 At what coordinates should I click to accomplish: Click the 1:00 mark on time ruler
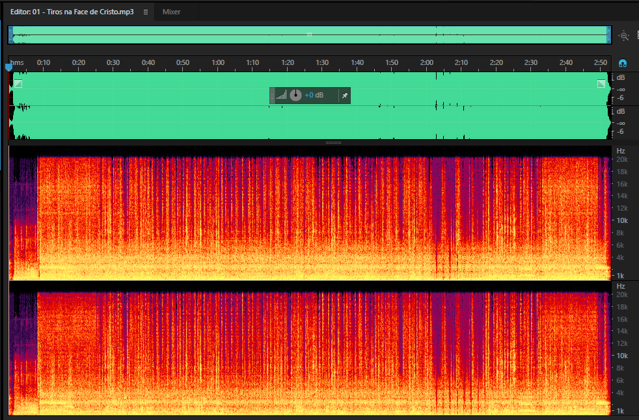click(x=217, y=62)
